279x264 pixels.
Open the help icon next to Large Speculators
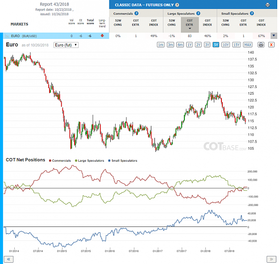198,13
